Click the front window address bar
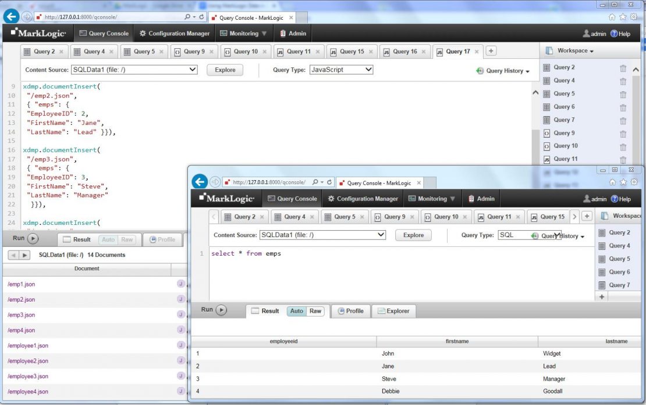This screenshot has height=405, width=646. coord(269,182)
